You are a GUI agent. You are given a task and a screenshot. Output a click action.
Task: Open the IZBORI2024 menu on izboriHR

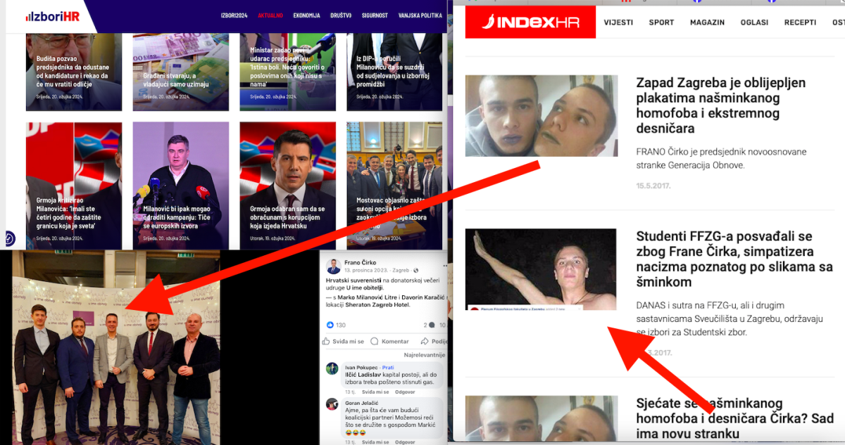pos(234,15)
